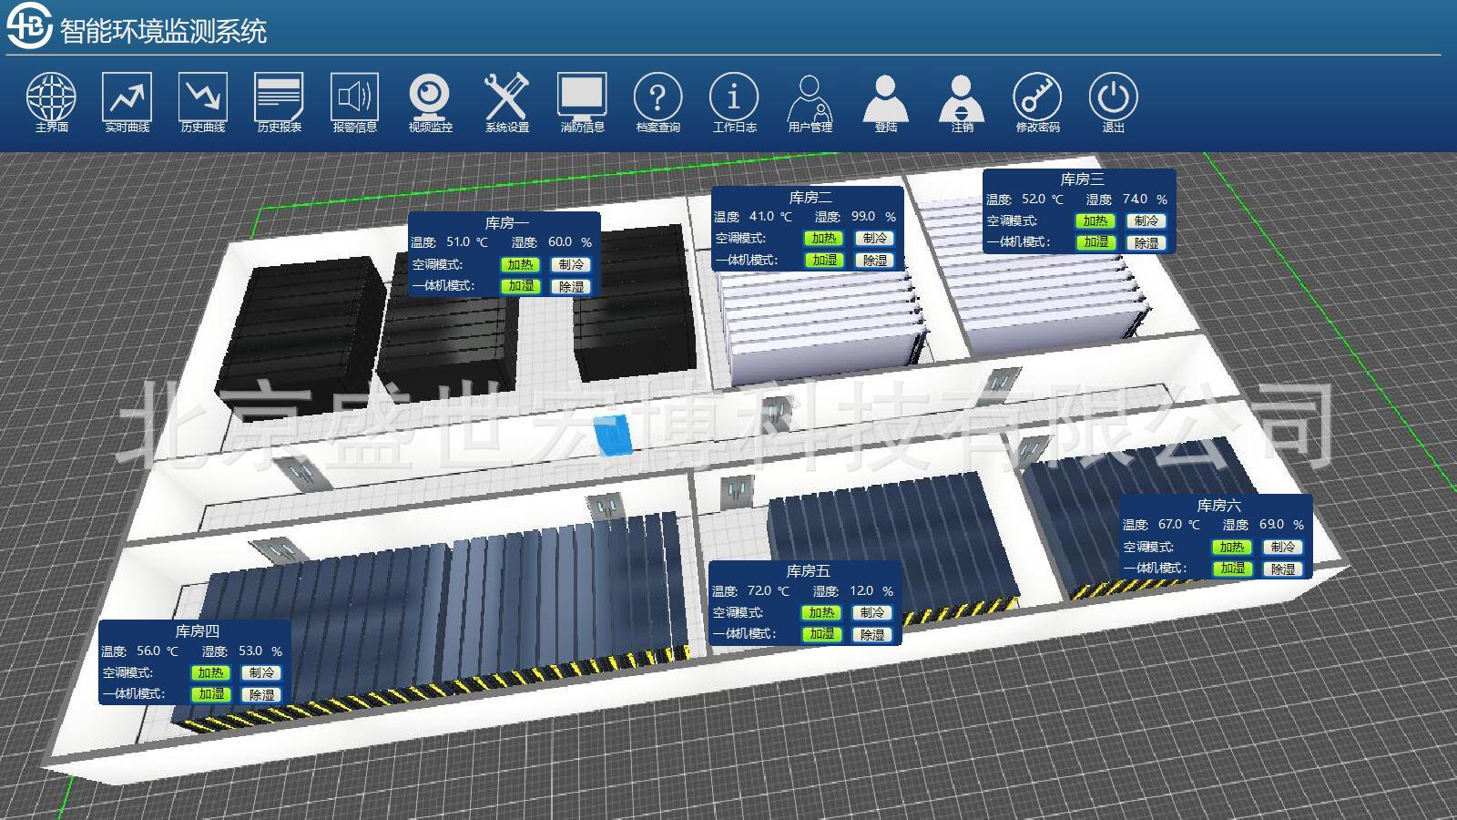The height and width of the screenshot is (820, 1457).
Task: Click 库房三 temperature value 52.0
Action: pyautogui.click(x=1034, y=199)
